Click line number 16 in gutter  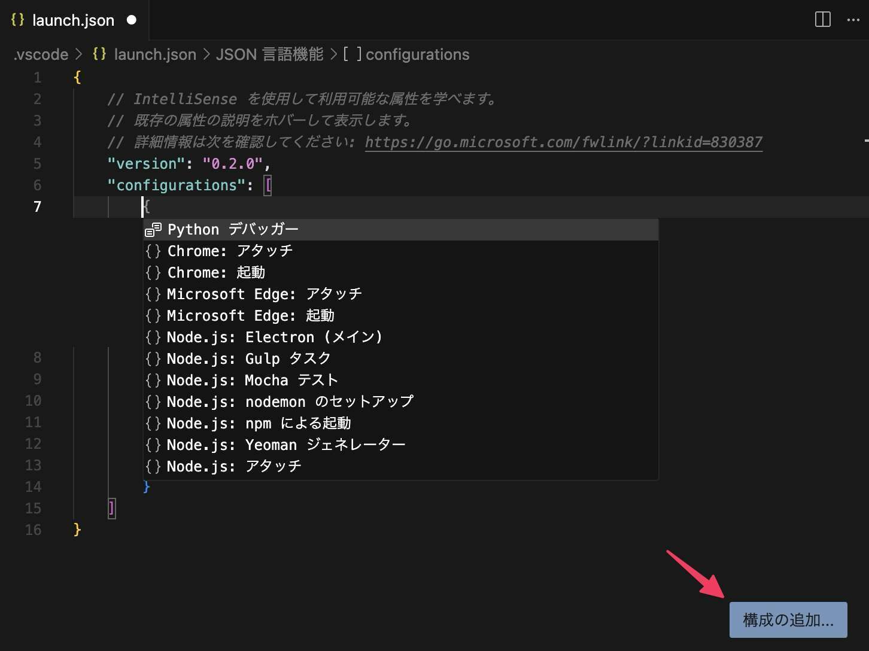coord(34,530)
